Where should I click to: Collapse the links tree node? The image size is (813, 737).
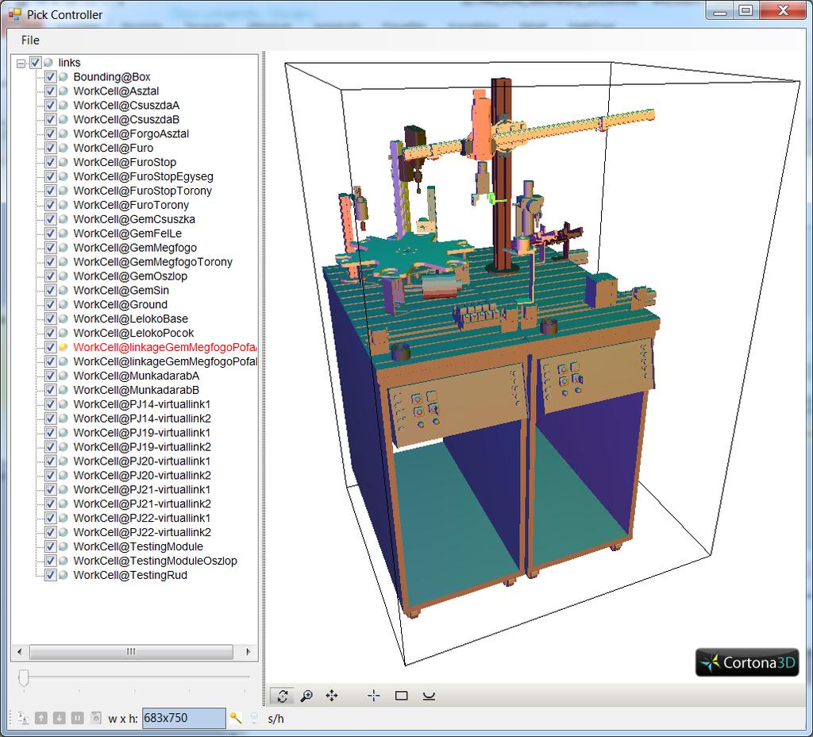(x=21, y=64)
